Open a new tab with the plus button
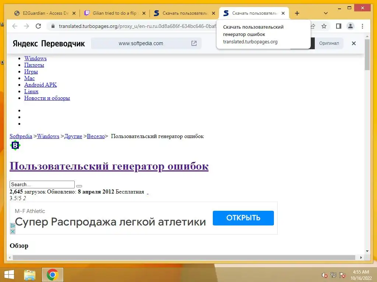The height and width of the screenshot is (282, 377). pyautogui.click(x=297, y=13)
